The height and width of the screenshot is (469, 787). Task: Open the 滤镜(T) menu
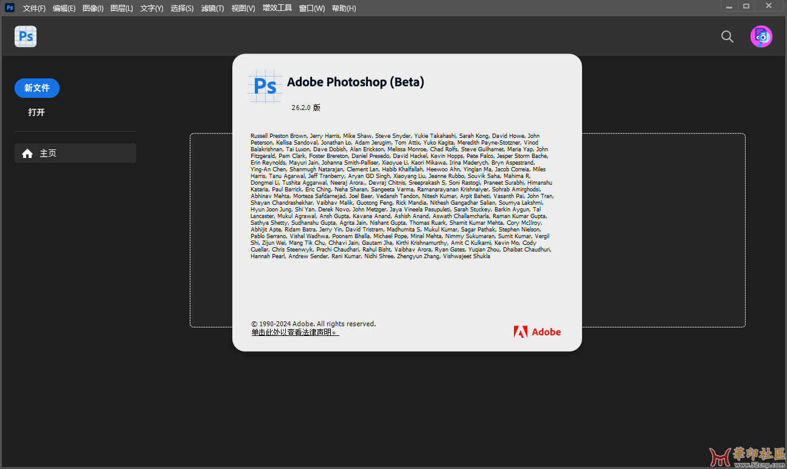pyautogui.click(x=212, y=9)
